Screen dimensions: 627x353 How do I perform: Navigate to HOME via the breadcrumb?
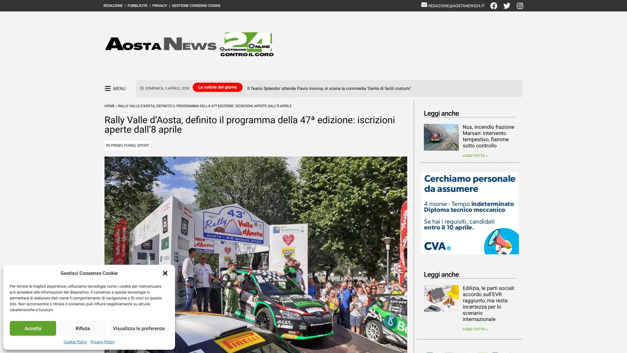point(109,106)
